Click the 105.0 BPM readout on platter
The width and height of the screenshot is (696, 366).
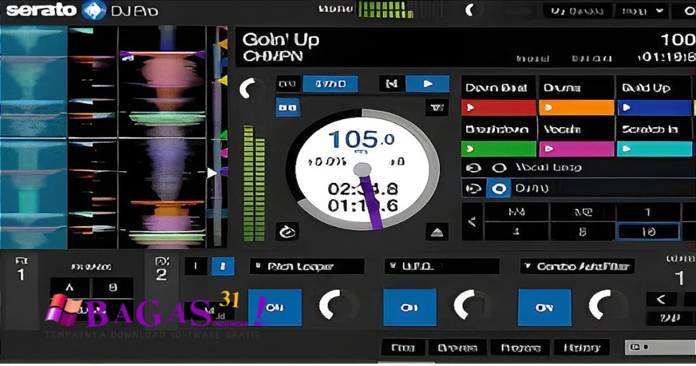point(360,140)
